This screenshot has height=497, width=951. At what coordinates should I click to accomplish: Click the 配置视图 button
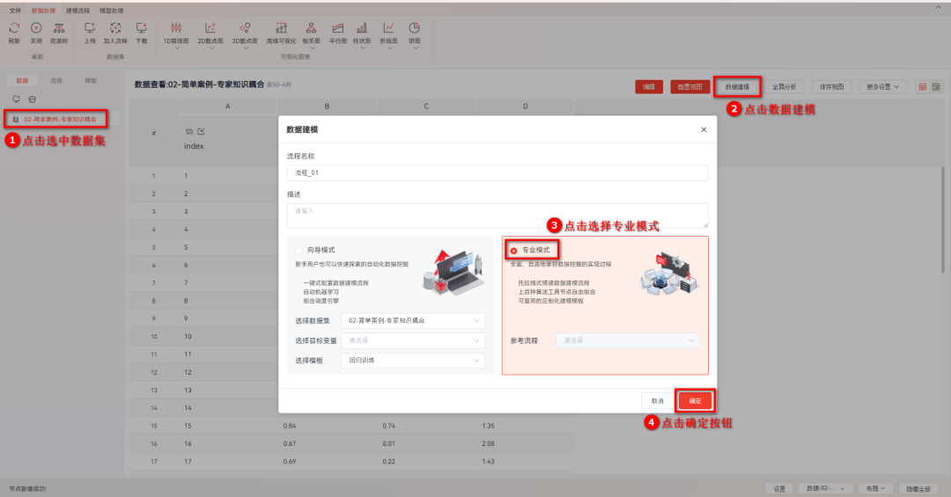(x=690, y=87)
